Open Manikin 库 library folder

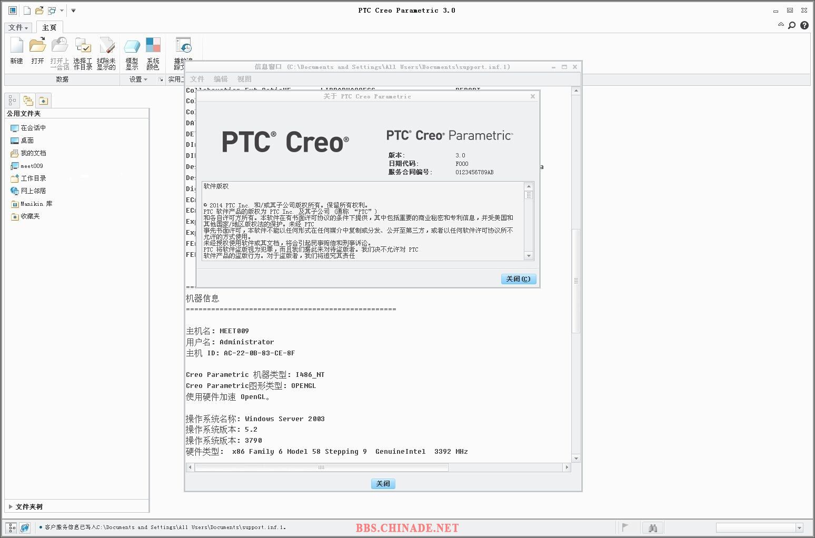(31, 204)
